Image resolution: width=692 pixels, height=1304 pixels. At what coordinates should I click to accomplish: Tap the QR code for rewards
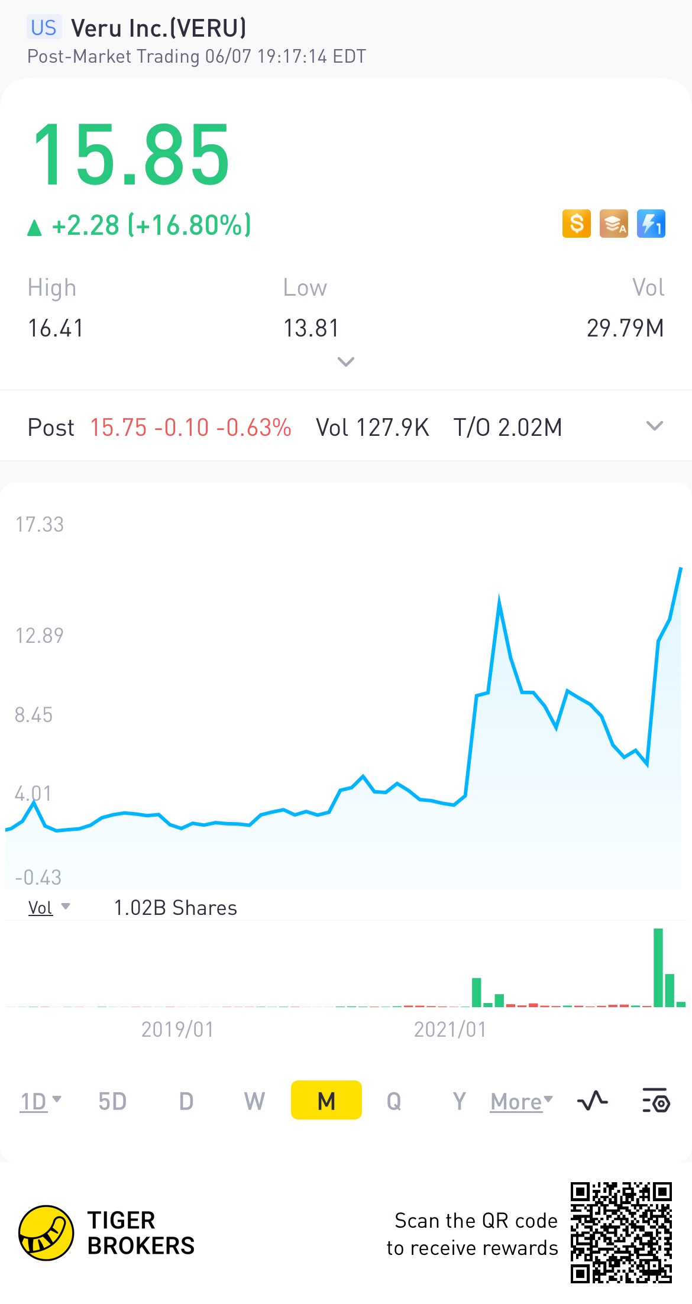pyautogui.click(x=621, y=1232)
